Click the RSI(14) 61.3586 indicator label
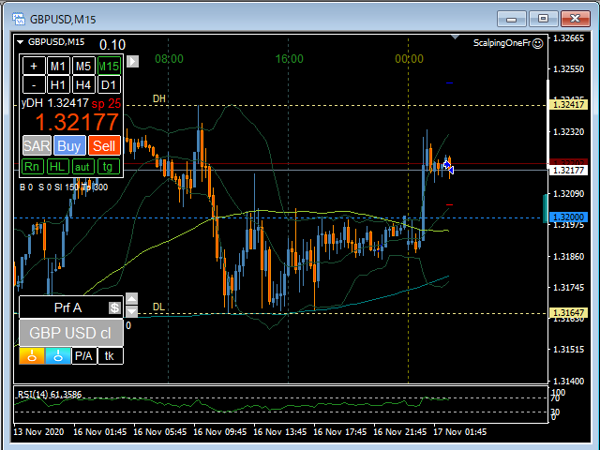Viewport: 600px width, 450px height. [50, 394]
